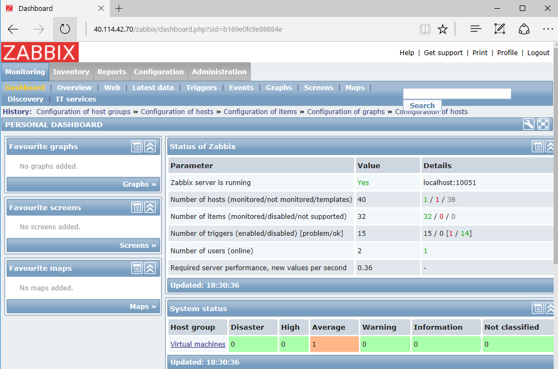Go to the Triggers submenu
558x369 pixels.
click(202, 88)
